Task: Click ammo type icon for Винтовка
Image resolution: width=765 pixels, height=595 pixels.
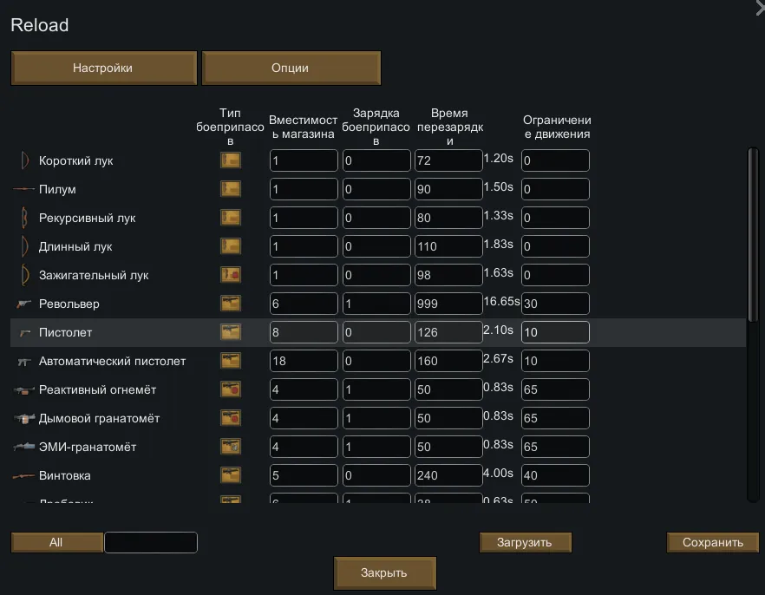Action: [230, 475]
